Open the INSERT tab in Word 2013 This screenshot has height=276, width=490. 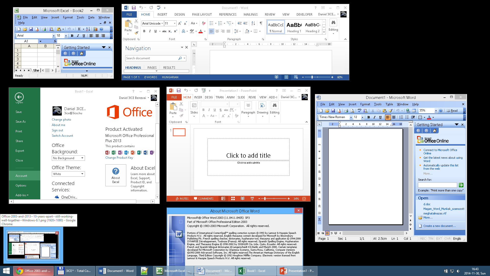click(x=162, y=15)
